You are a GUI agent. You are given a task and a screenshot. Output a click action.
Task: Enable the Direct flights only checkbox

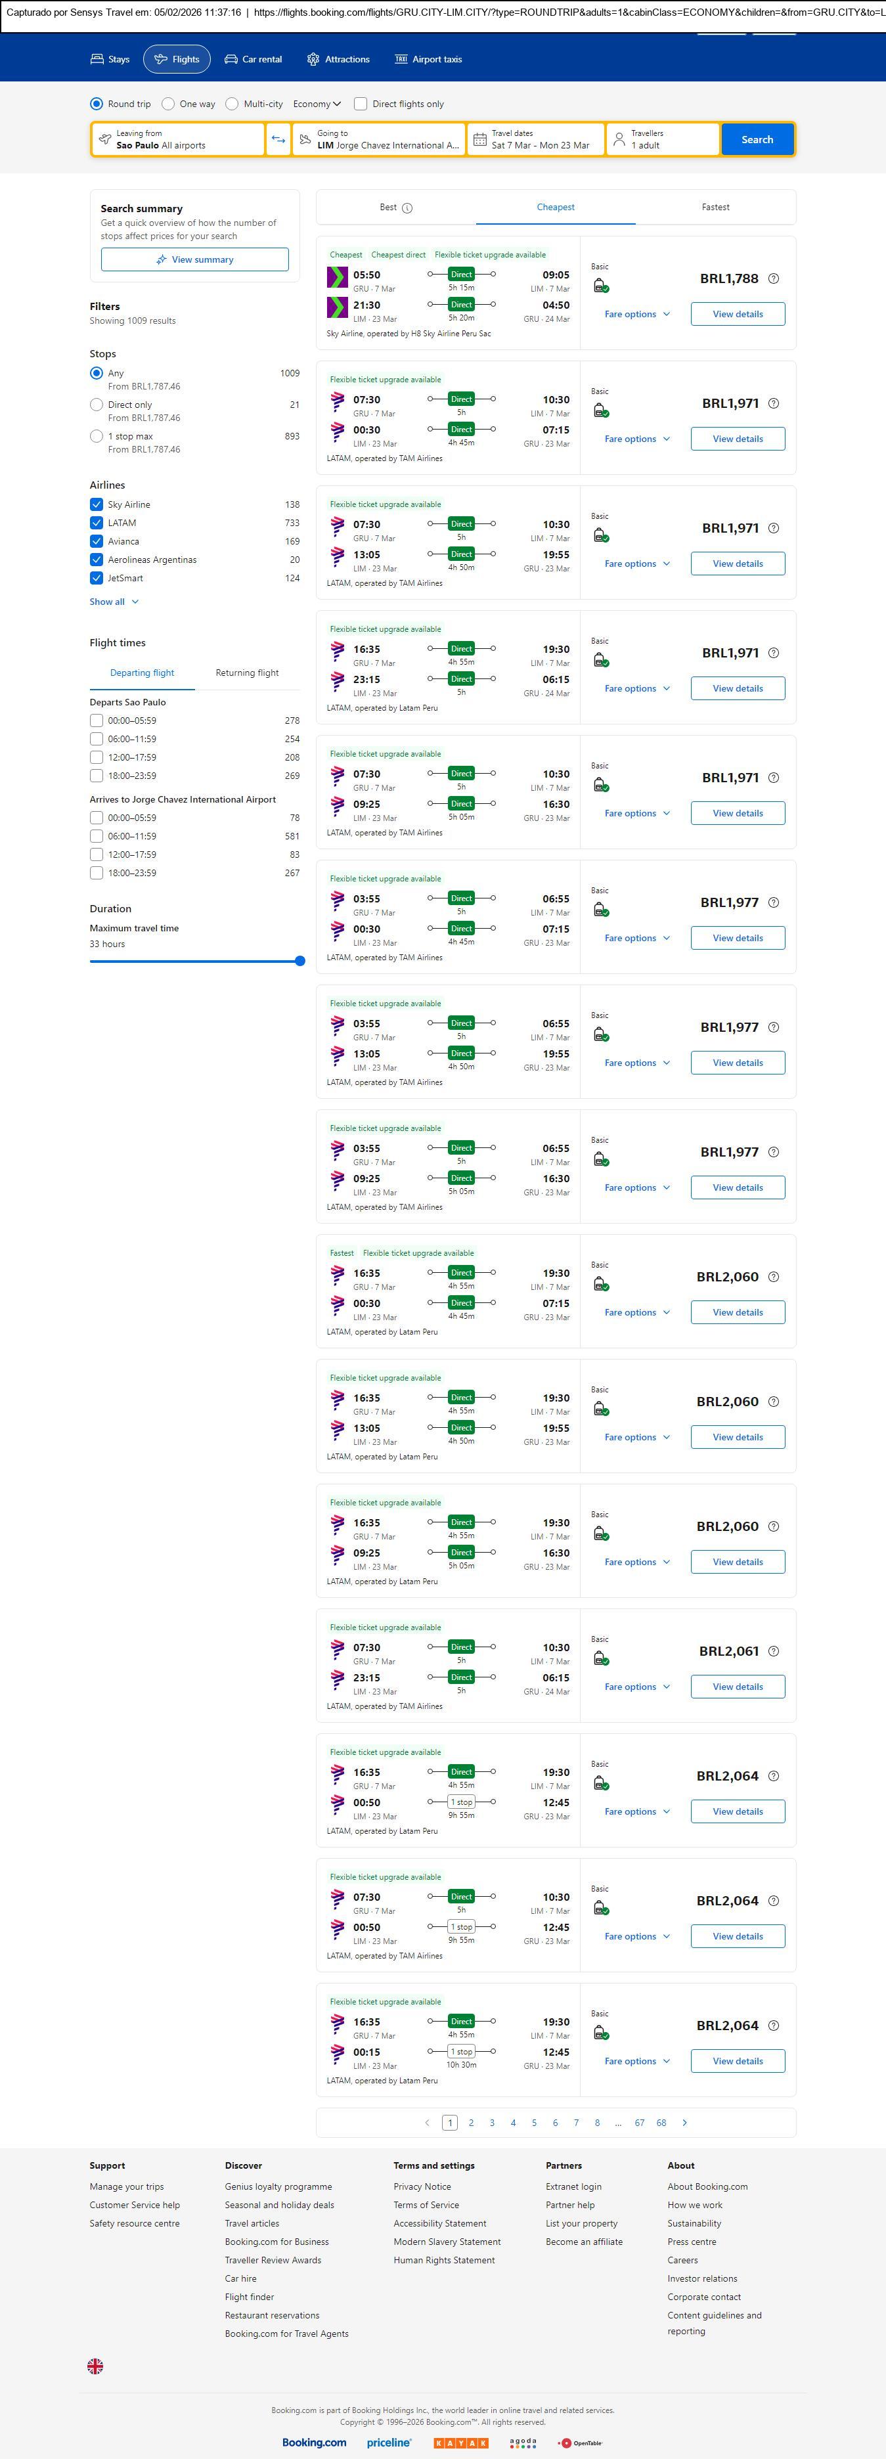(x=361, y=104)
